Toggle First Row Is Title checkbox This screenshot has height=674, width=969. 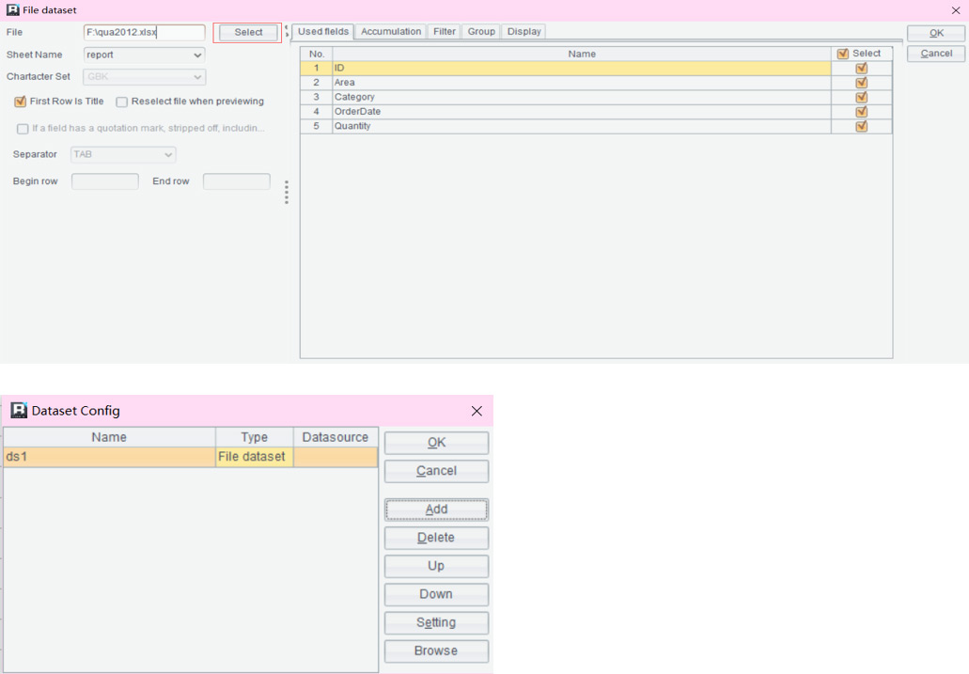tap(21, 102)
